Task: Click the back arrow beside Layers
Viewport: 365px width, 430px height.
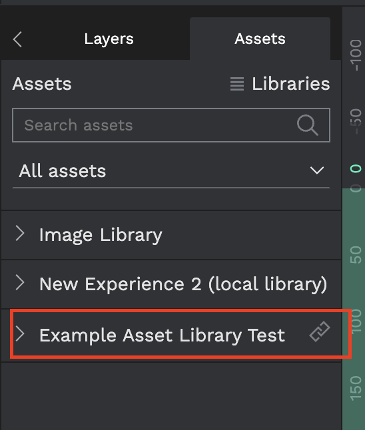Action: click(17, 39)
